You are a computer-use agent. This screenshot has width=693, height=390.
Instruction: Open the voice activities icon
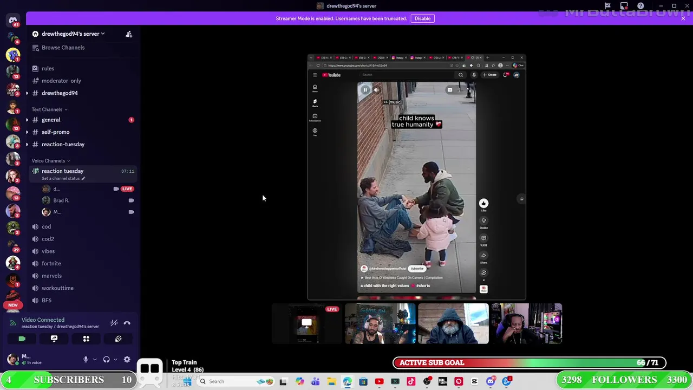pyautogui.click(x=86, y=339)
